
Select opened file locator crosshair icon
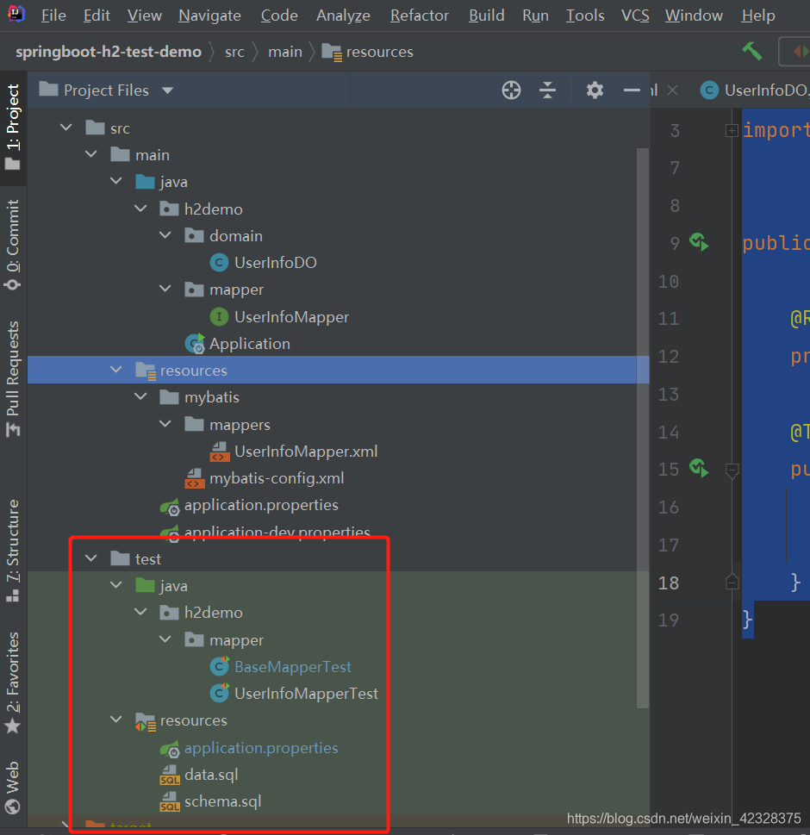coord(511,90)
